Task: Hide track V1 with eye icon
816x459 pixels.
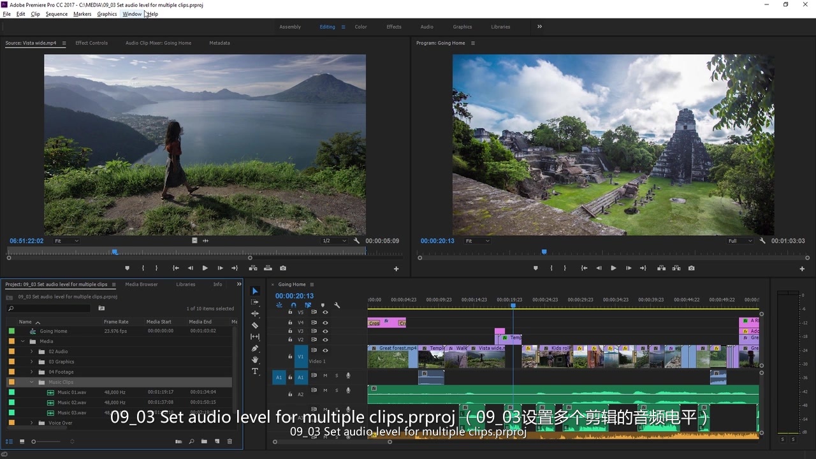Action: (325, 351)
